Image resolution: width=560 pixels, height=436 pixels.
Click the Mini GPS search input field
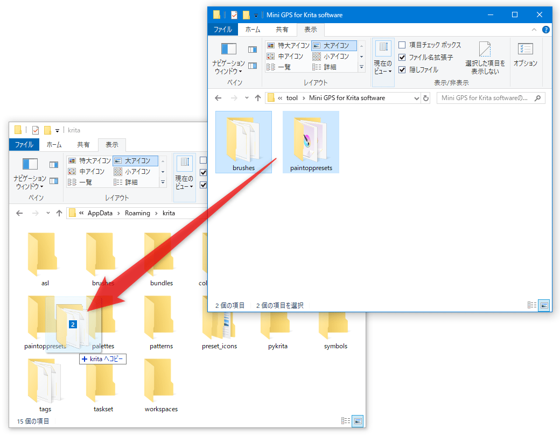tap(485, 98)
